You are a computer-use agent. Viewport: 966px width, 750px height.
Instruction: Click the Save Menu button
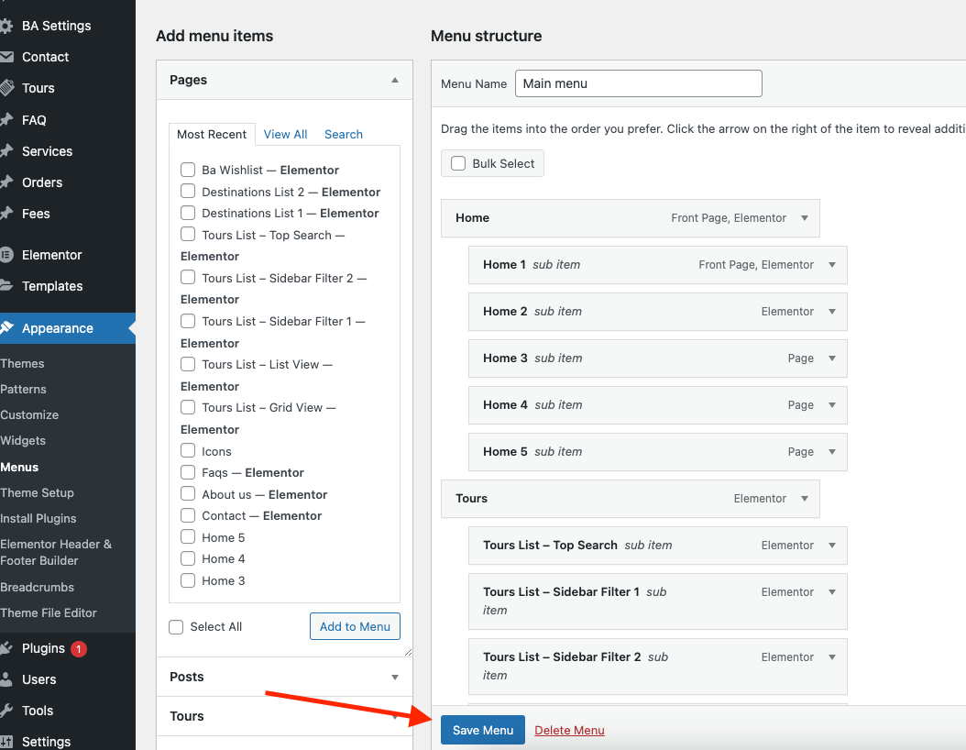click(483, 730)
